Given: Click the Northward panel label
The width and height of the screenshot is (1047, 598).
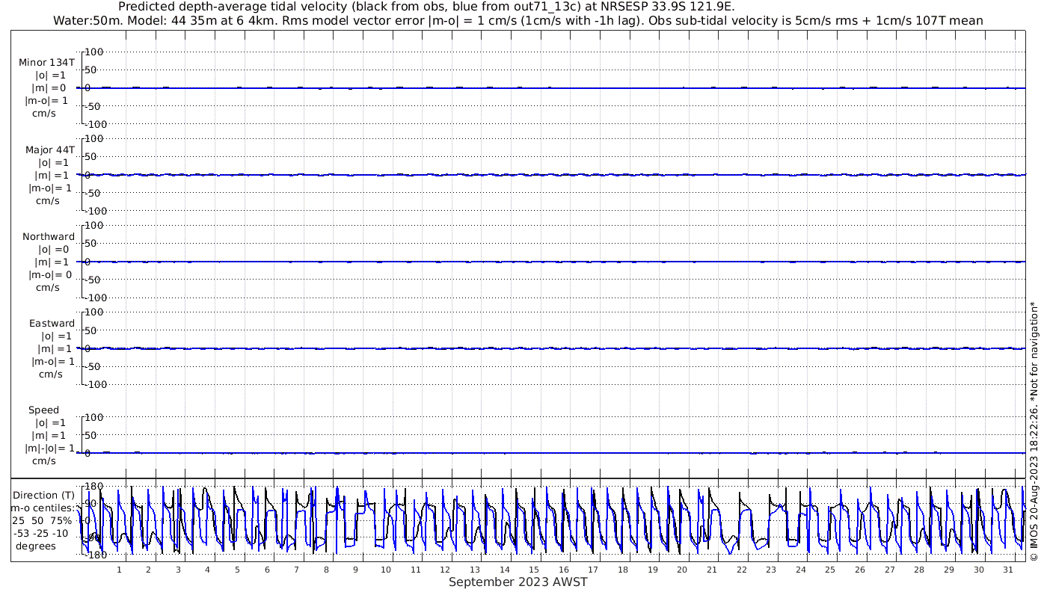Looking at the screenshot, I should (x=49, y=236).
